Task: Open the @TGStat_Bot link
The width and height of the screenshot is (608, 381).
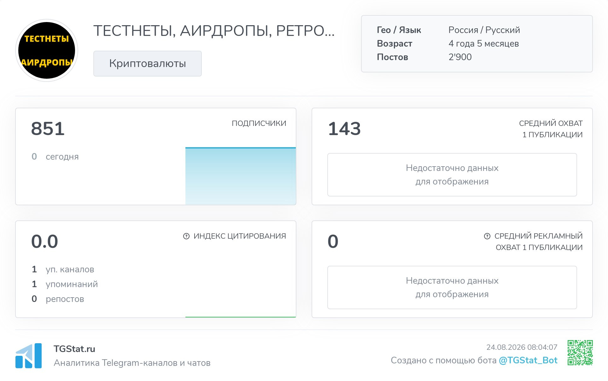Action: (528, 360)
